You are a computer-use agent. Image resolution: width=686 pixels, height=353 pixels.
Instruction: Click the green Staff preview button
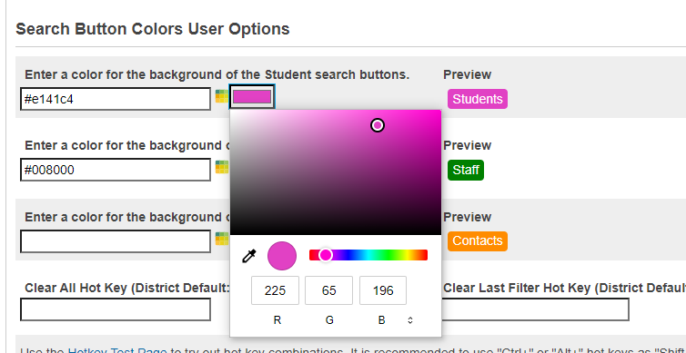click(466, 170)
